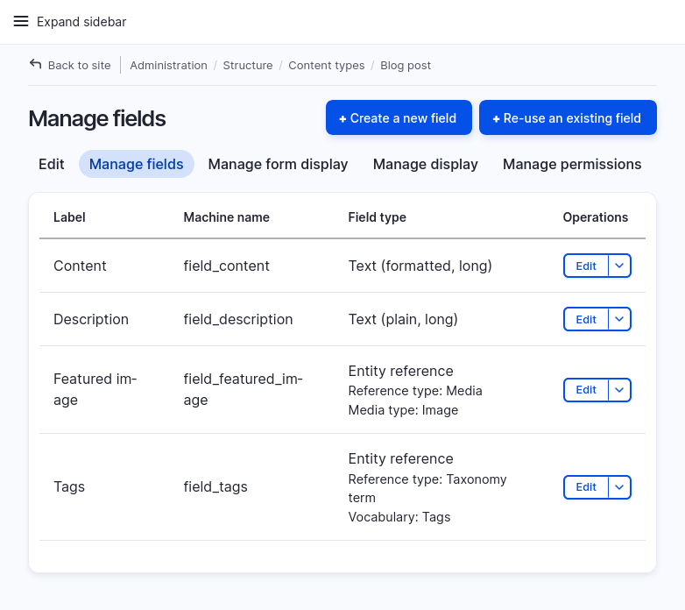685x610 pixels.
Task: Switch to the Edit tab
Action: pos(52,164)
